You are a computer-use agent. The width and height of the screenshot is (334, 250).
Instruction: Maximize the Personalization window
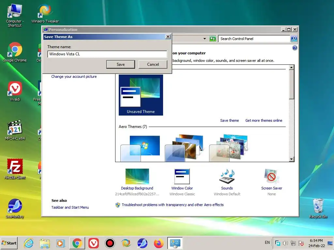click(x=289, y=30)
